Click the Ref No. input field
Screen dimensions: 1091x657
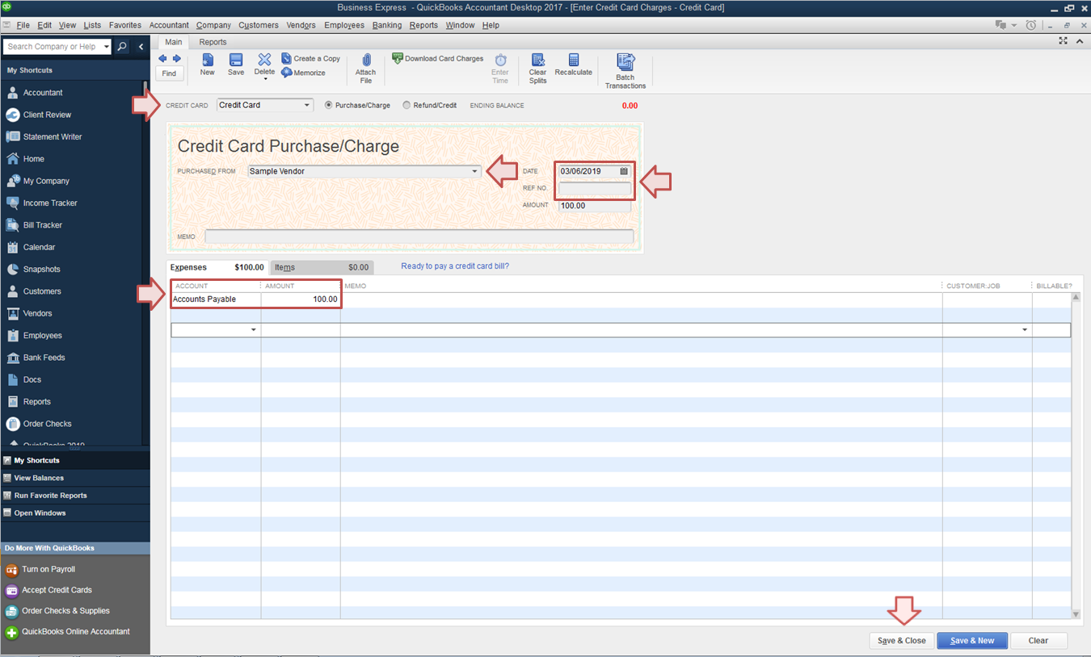point(594,188)
